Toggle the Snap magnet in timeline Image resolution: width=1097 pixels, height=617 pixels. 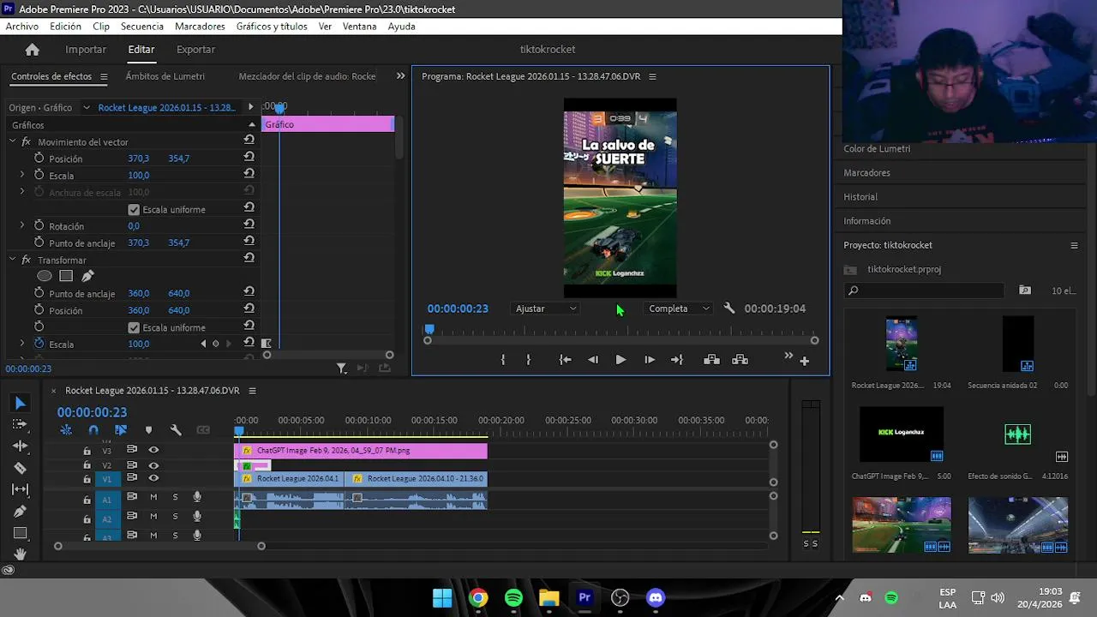pyautogui.click(x=93, y=430)
